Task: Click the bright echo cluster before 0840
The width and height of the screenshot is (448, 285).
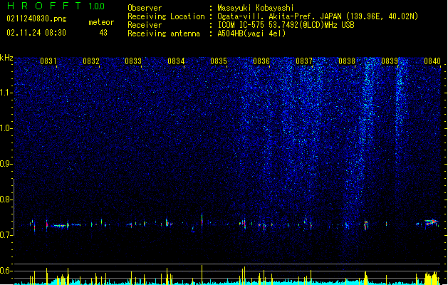Action: (431, 223)
